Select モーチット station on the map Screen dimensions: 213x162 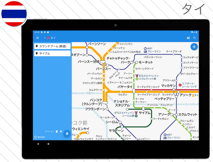coord(137,62)
